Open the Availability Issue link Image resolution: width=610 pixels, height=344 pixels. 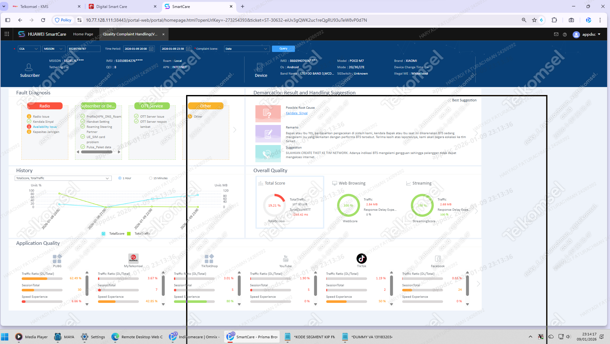point(45,127)
